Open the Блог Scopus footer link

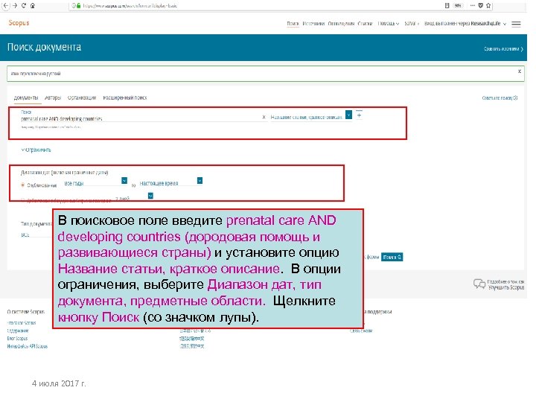[17, 339]
